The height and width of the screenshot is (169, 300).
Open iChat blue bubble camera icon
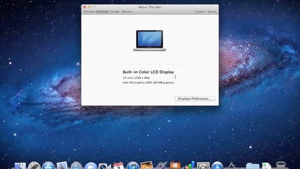[x=90, y=166]
